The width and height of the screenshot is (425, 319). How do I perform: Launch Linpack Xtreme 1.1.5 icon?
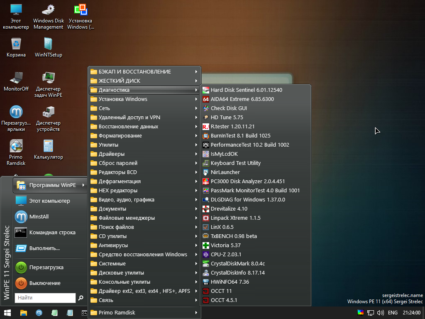click(x=206, y=218)
